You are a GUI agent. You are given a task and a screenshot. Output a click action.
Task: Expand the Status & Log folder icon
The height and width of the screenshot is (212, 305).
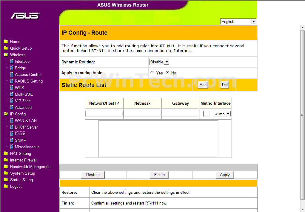6,180
